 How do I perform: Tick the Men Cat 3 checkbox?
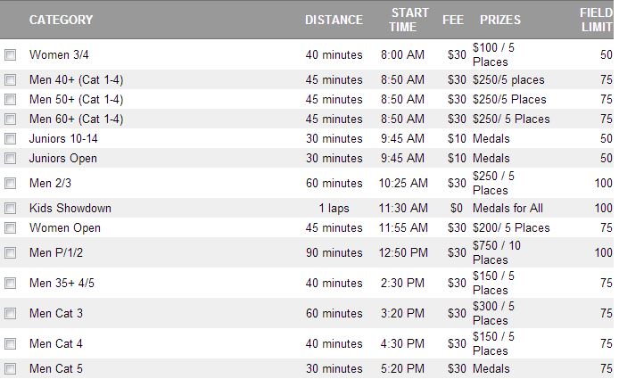11,314
